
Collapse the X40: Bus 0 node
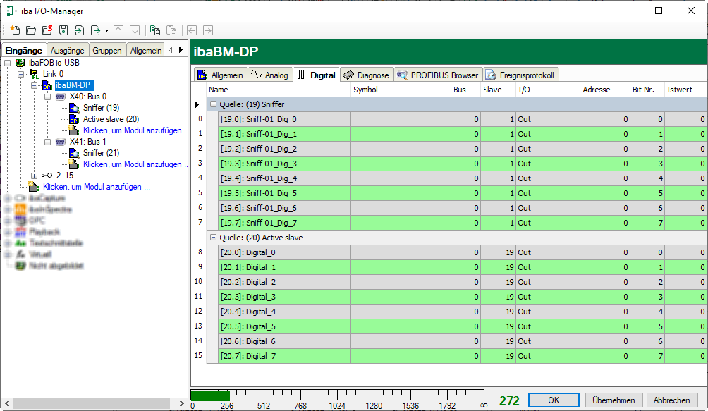tap(47, 97)
